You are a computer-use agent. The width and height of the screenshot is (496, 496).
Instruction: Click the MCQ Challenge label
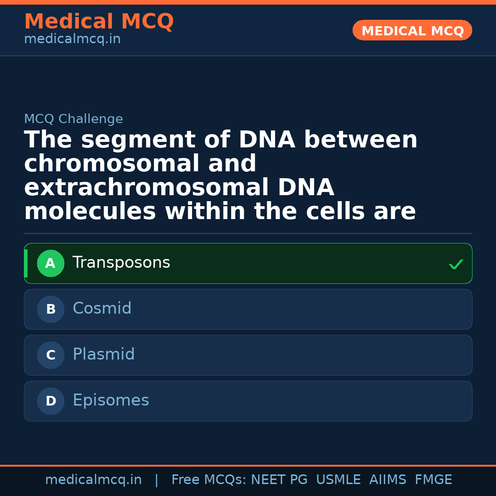pos(73,119)
